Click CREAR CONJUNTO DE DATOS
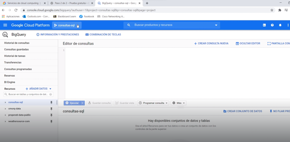The image size is (290, 142). (243, 111)
